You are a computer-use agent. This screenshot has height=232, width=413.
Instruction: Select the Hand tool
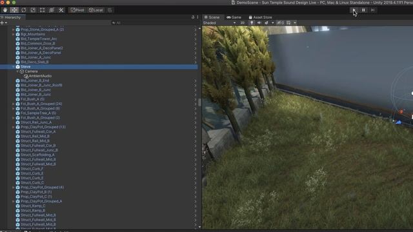tap(5, 10)
